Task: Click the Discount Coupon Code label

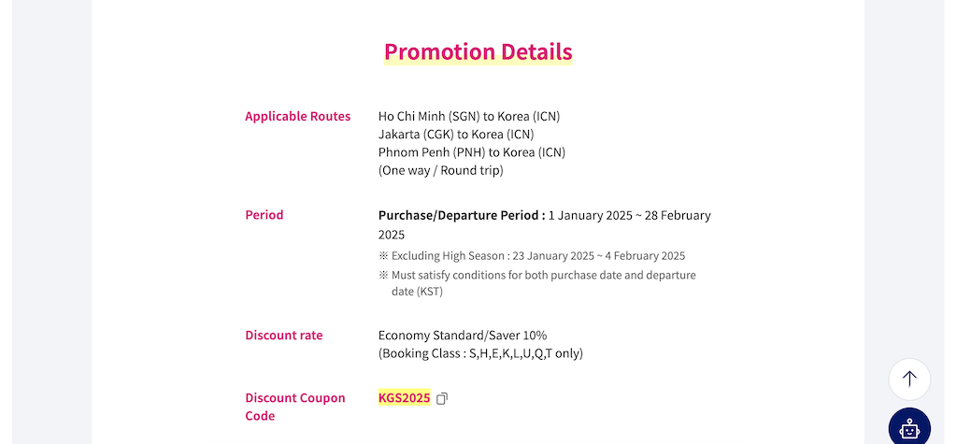Action: 295,407
